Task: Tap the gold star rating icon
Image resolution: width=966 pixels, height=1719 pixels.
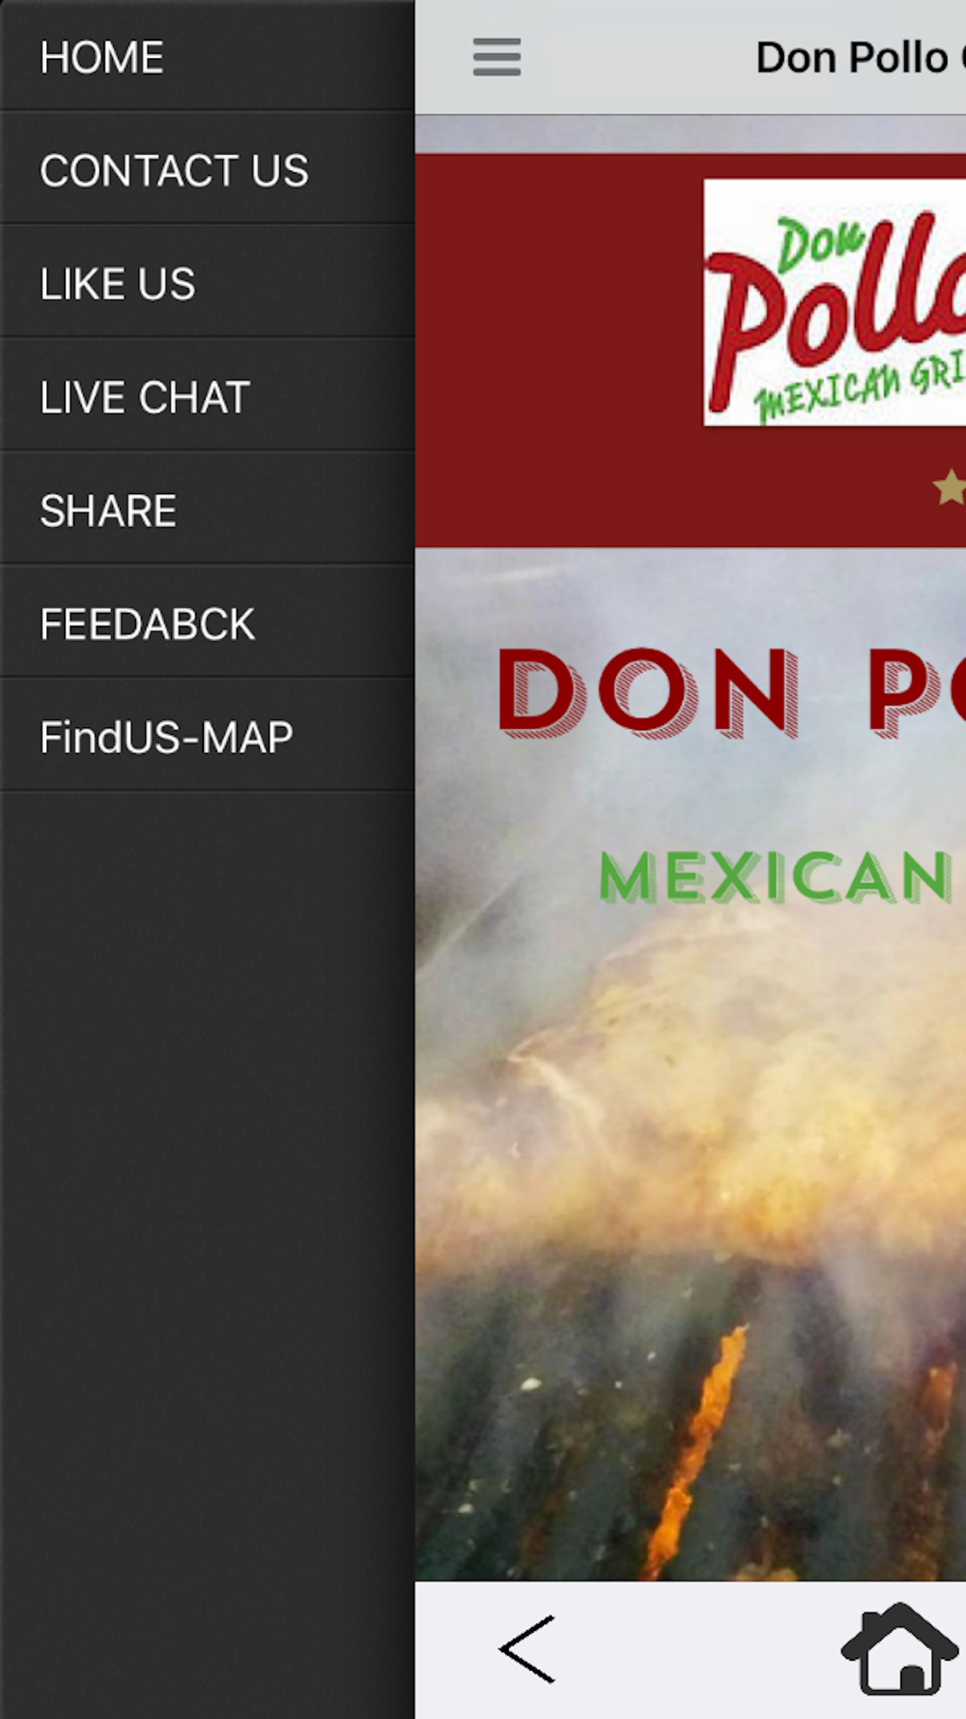Action: [950, 486]
